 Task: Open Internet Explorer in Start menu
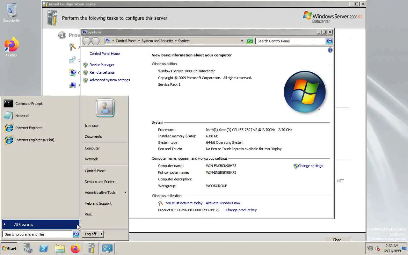[x=40, y=128]
